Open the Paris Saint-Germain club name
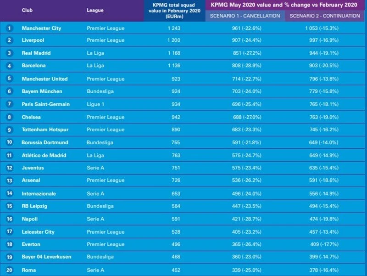The width and height of the screenshot is (367, 276). [46, 104]
